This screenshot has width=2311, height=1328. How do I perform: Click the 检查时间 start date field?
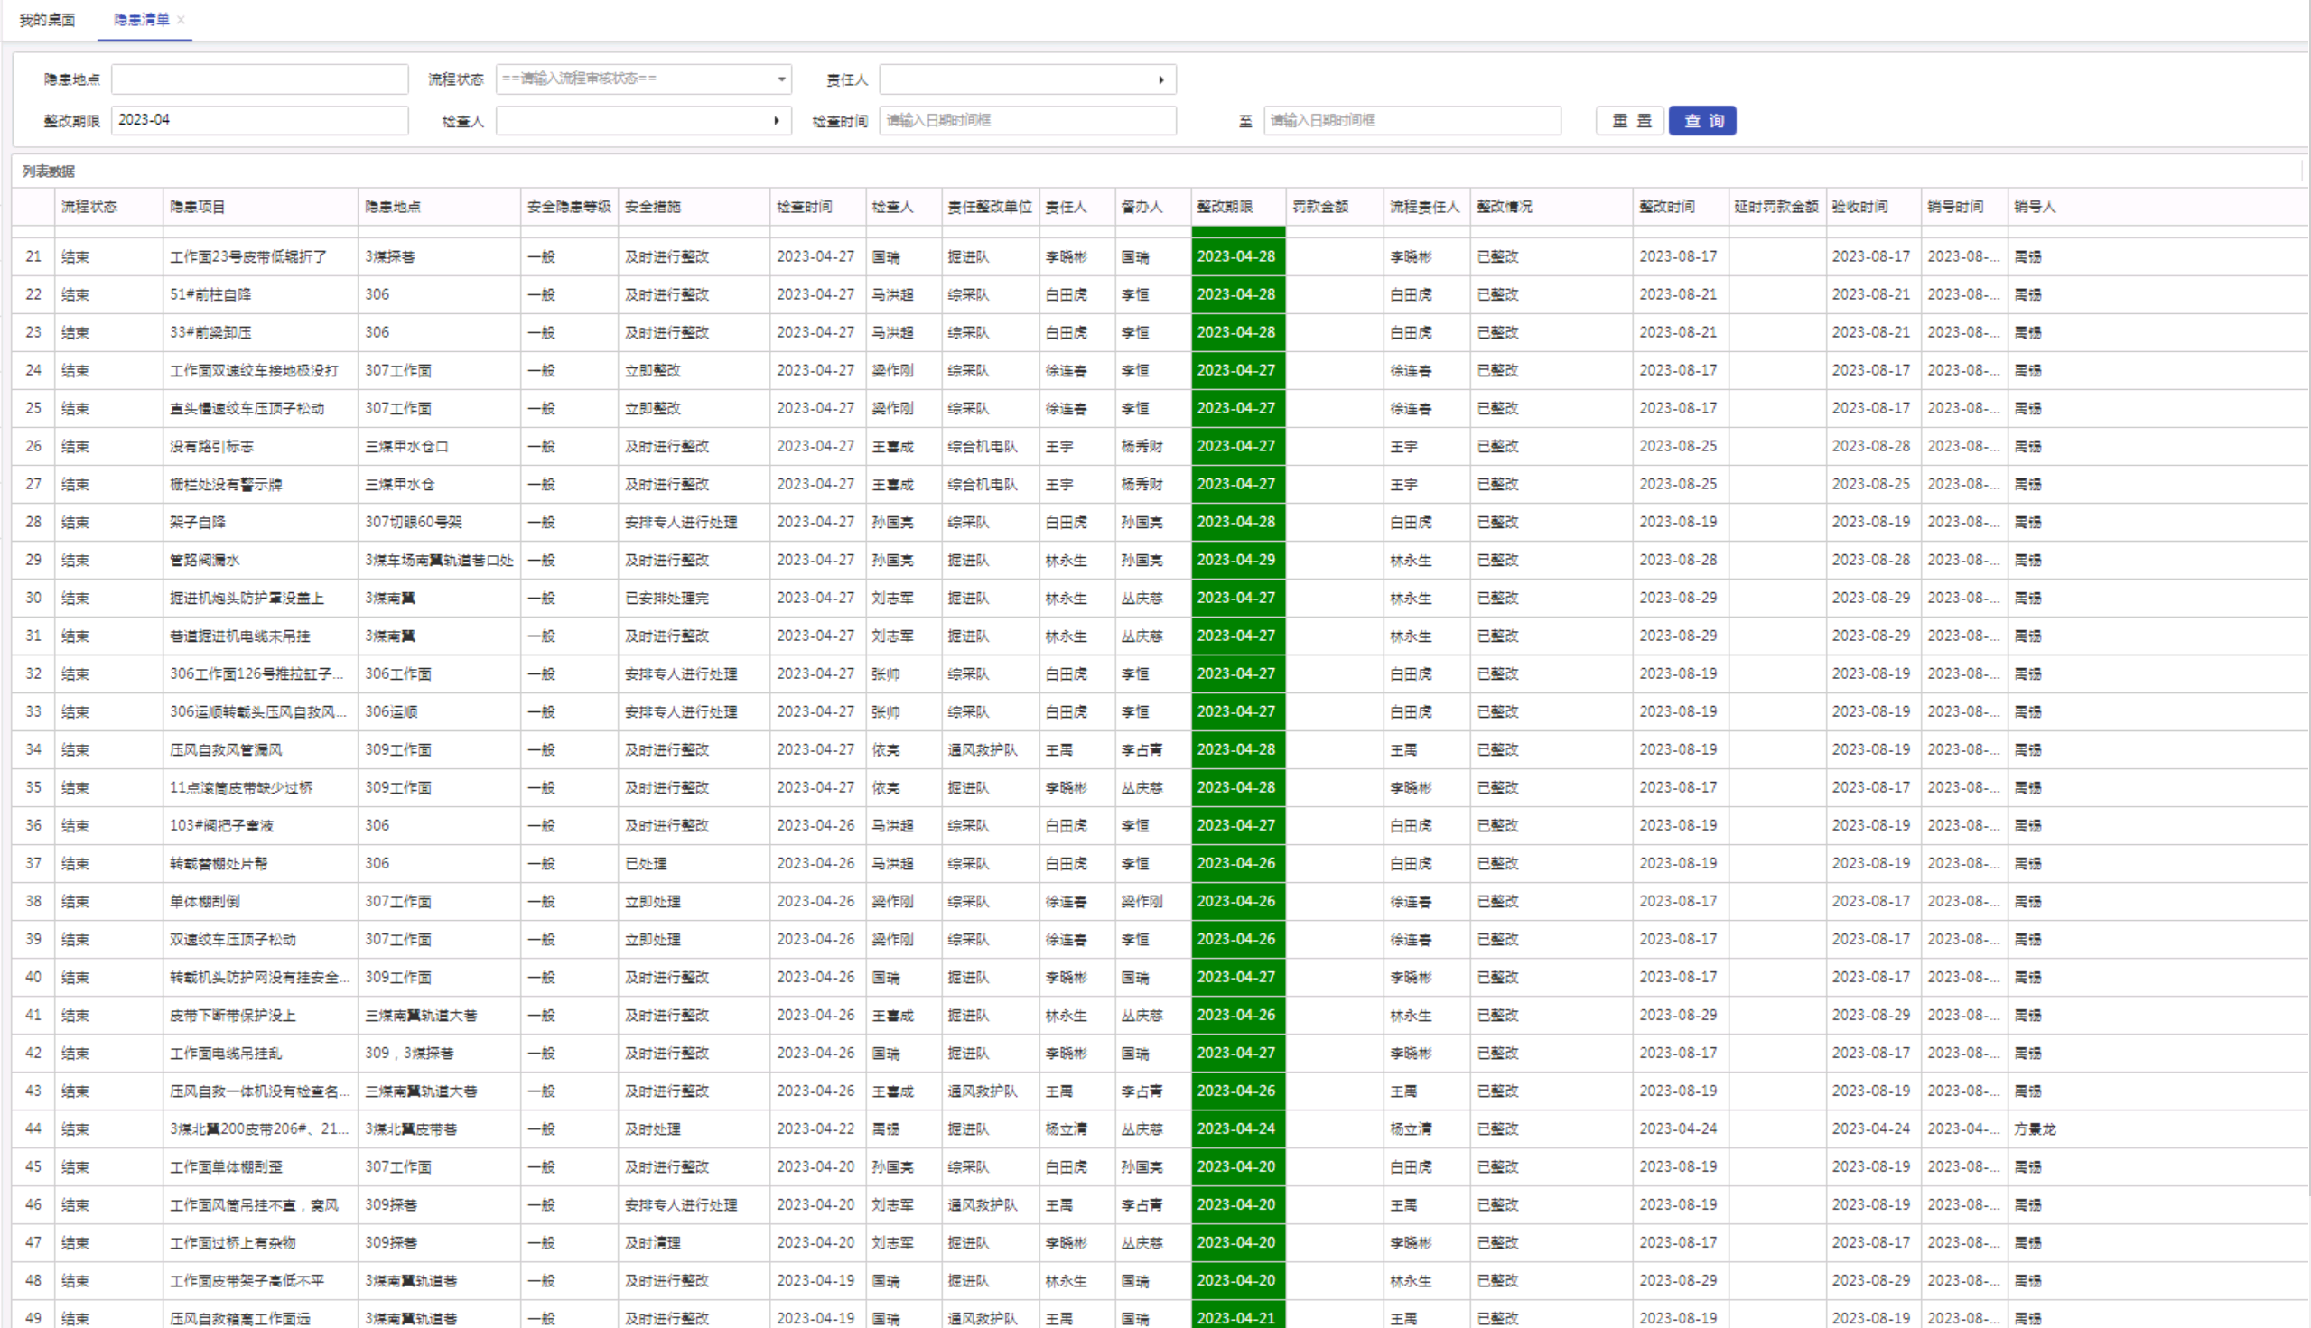[1027, 120]
